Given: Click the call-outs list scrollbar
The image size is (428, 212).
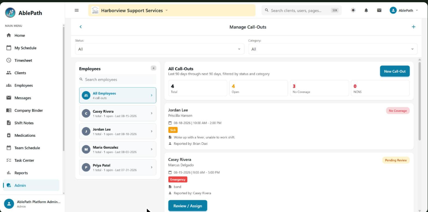Looking at the screenshot, I should tap(420, 101).
